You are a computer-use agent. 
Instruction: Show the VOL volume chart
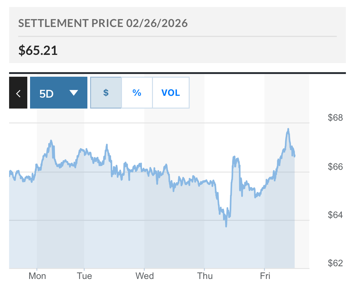pyautogui.click(x=171, y=93)
